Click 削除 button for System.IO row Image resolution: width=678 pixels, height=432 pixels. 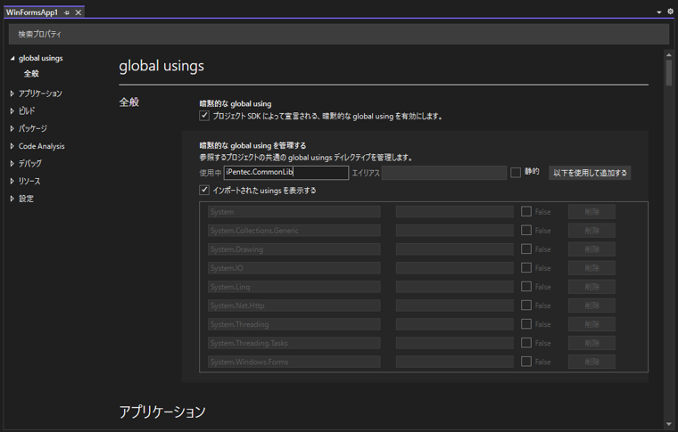tap(591, 268)
